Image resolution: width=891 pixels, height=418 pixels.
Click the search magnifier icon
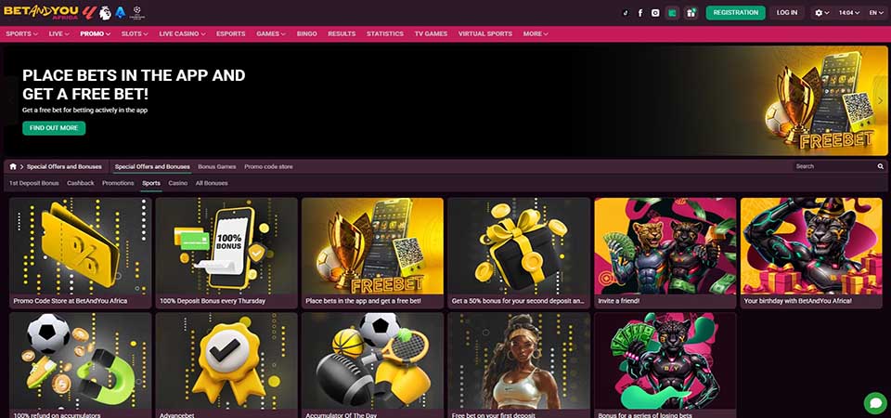880,166
